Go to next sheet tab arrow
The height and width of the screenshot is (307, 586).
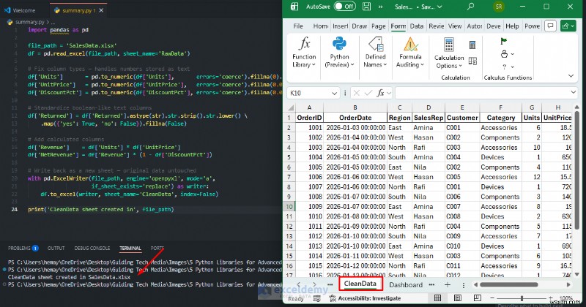pyautogui.click(x=315, y=285)
